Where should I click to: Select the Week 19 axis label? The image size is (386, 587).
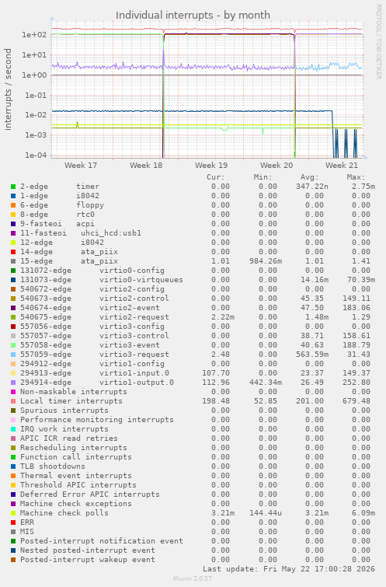211,166
